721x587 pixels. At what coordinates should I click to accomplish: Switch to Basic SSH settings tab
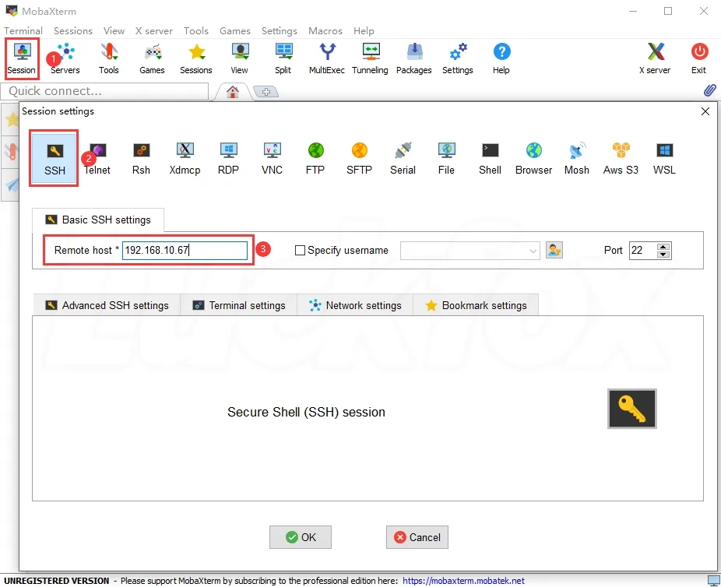pos(98,220)
